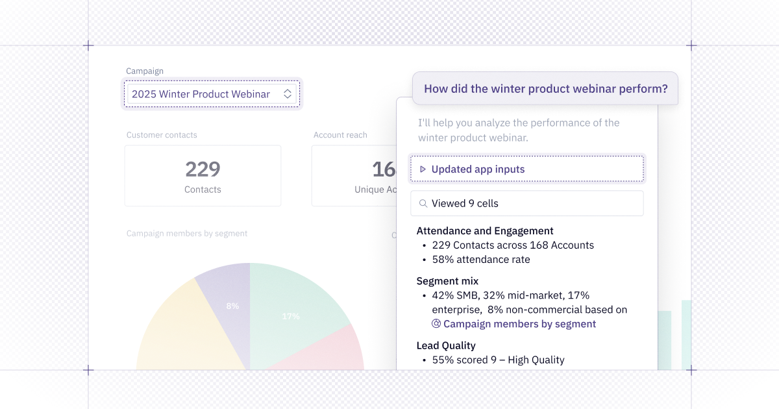This screenshot has height=409, width=779.
Task: Click the triangle icon beside Updated app inputs
Action: (423, 169)
